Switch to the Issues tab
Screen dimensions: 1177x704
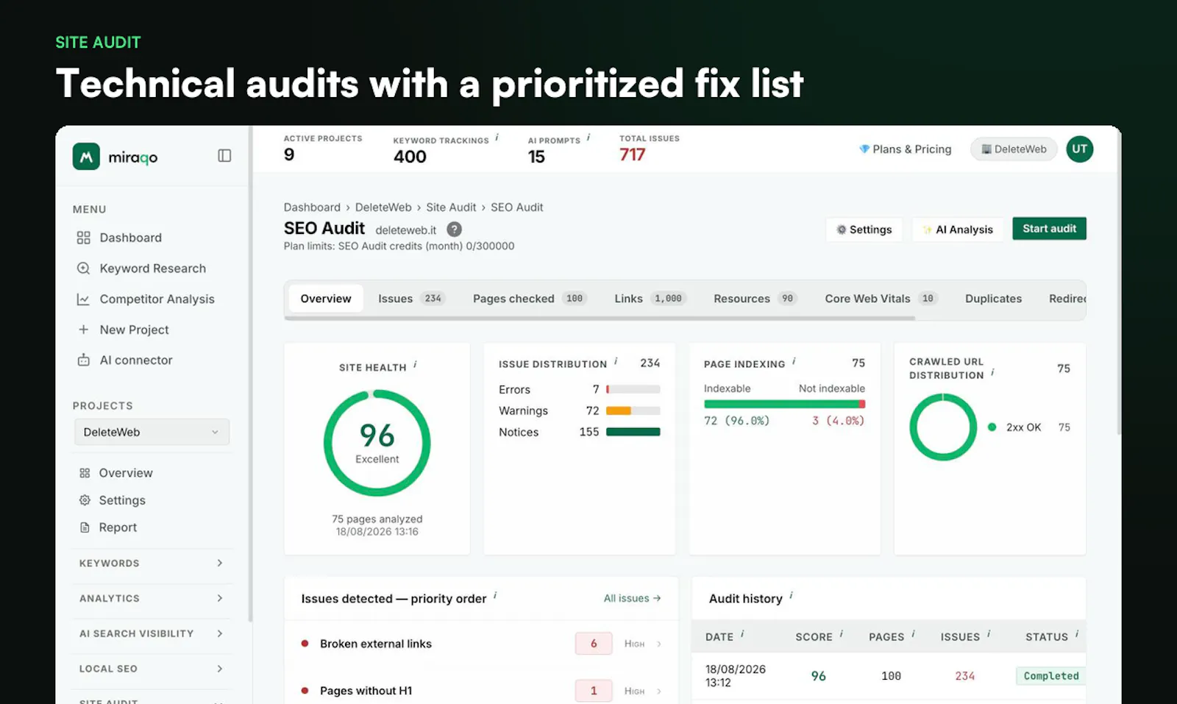(x=410, y=299)
